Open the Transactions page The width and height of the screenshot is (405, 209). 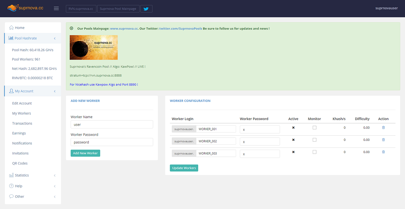click(x=22, y=123)
